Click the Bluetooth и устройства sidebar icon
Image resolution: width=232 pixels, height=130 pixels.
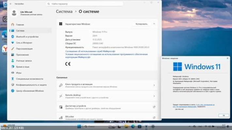tap(12, 37)
